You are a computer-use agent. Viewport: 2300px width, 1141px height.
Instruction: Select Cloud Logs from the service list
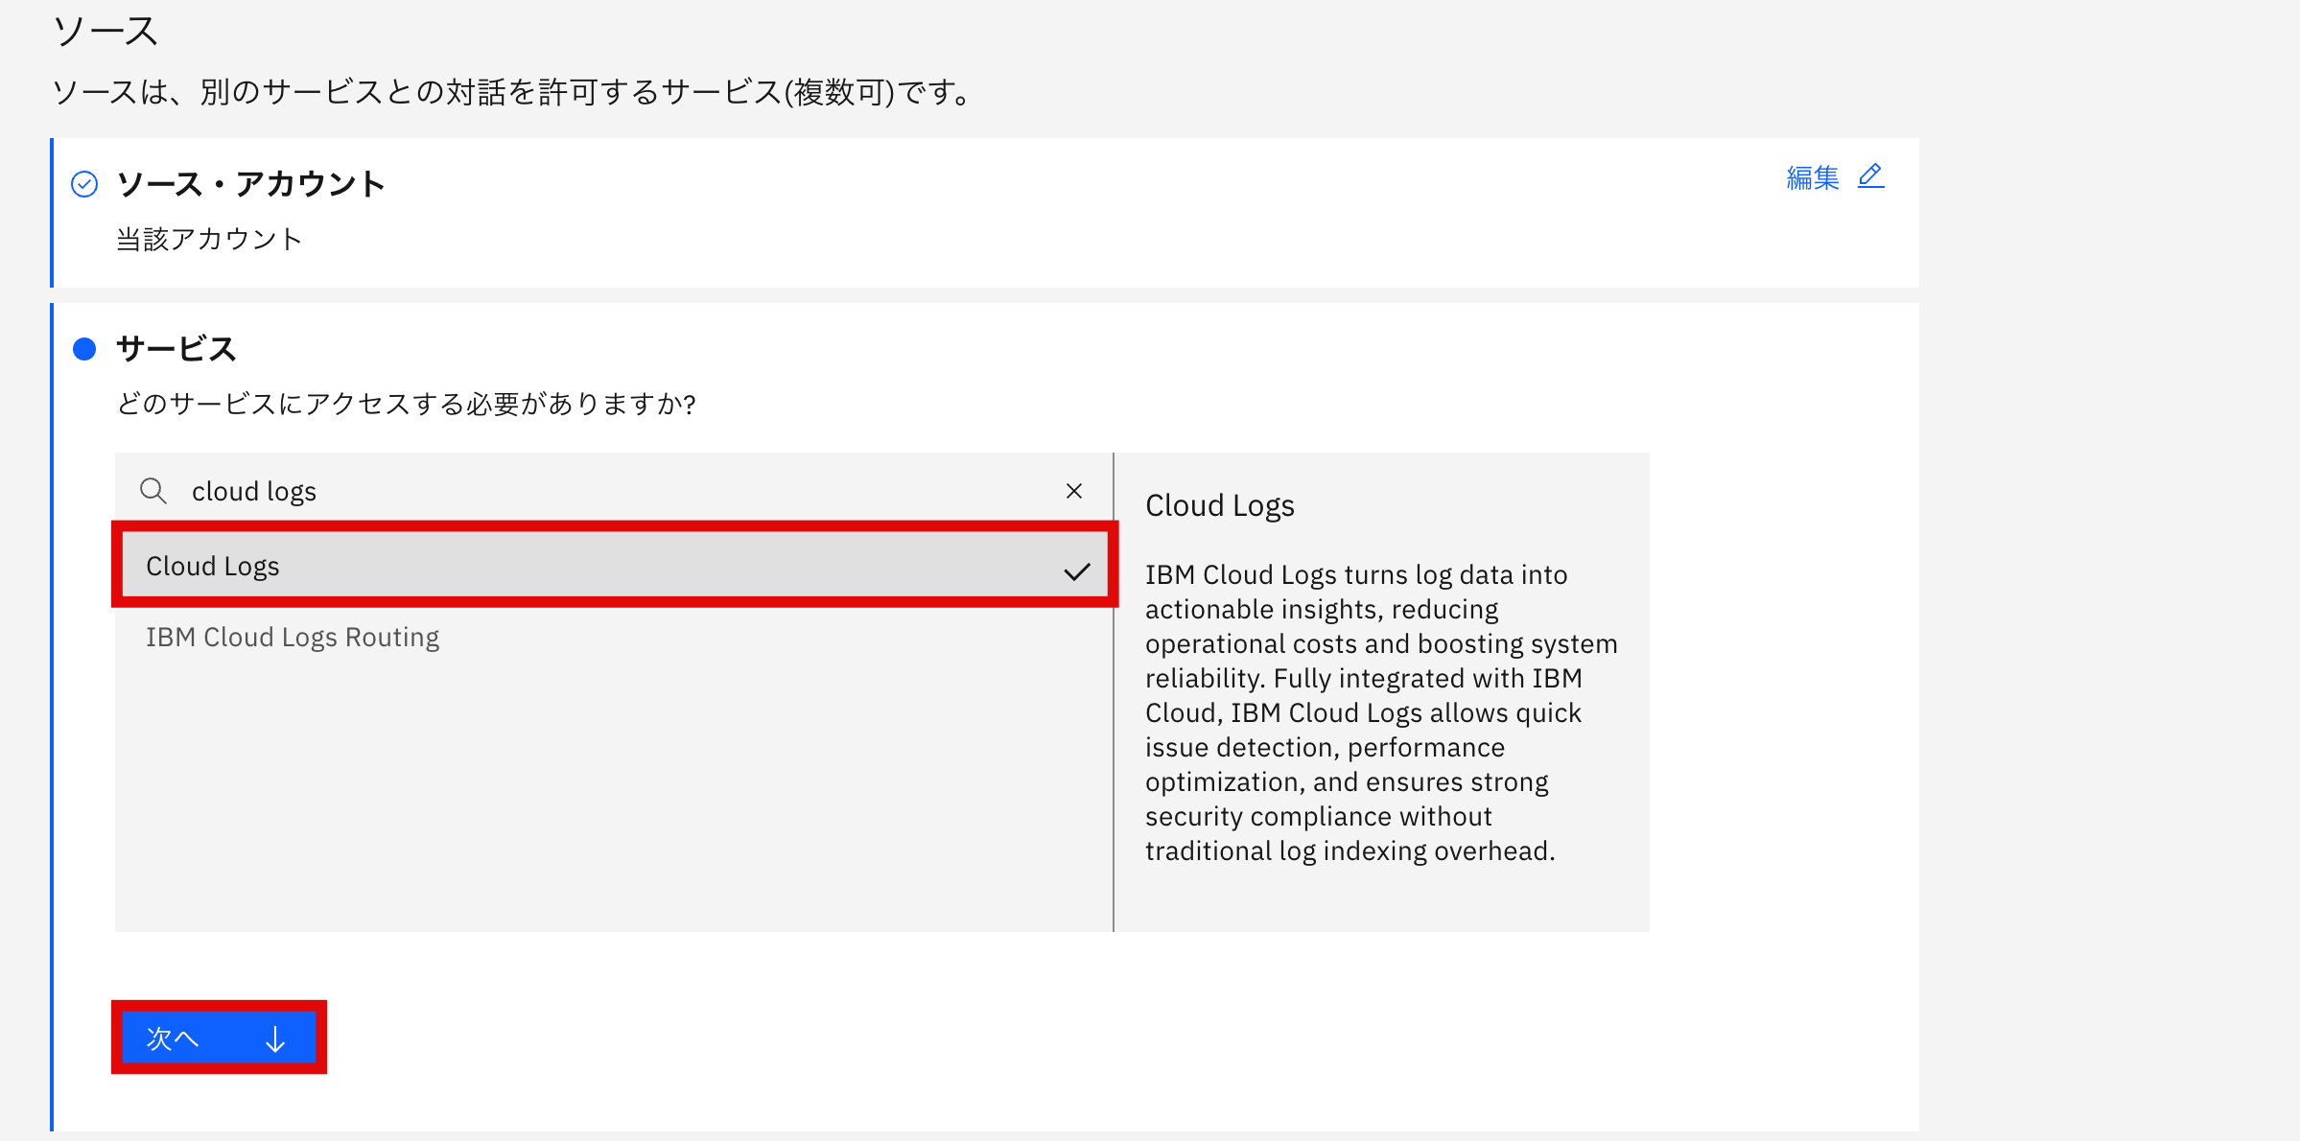coord(213,566)
